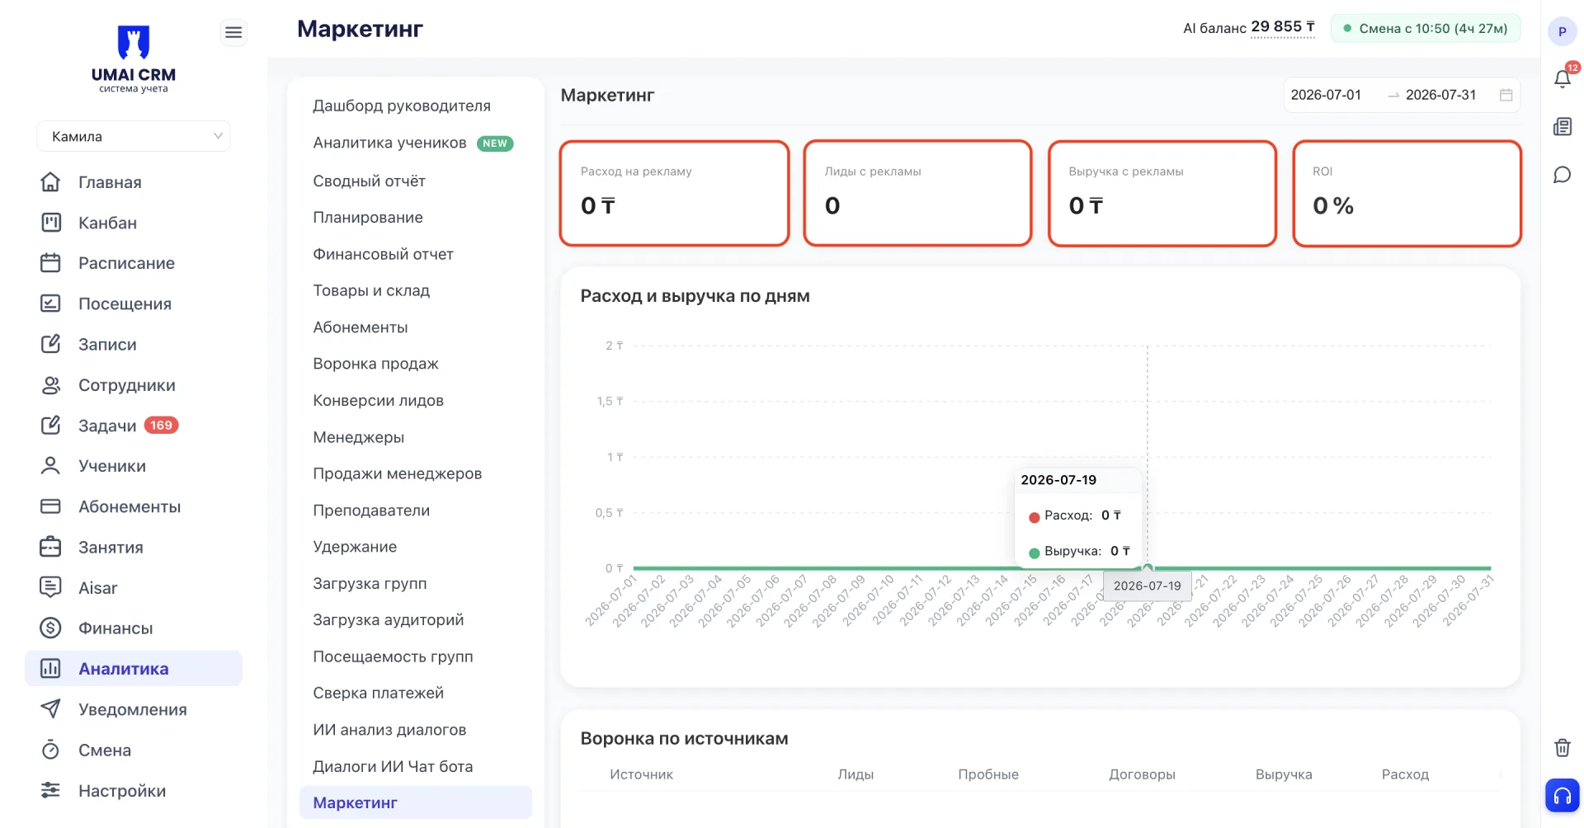Screen dimensions: 1584x828
Task: Open the news document icon in right bar
Action: pos(1563,126)
